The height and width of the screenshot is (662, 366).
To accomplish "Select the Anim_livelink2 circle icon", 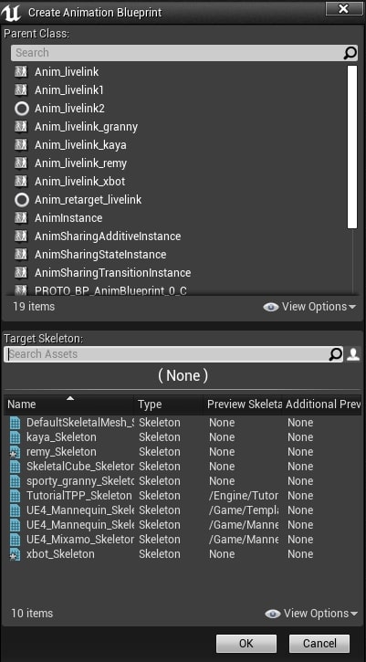I will point(21,109).
